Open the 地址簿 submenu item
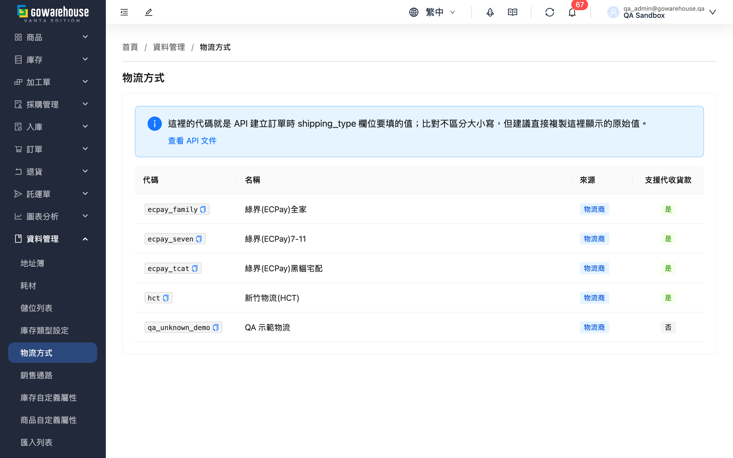The height and width of the screenshot is (458, 733). coord(53,263)
